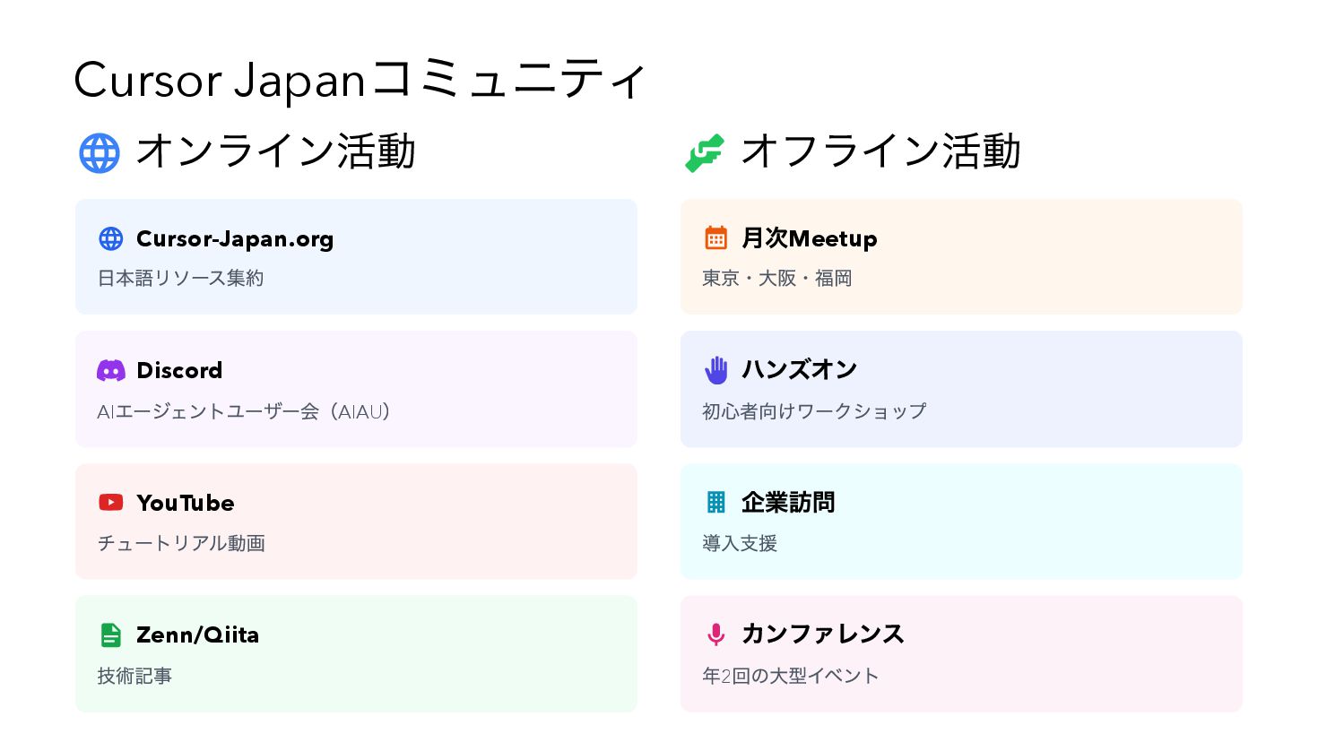
Task: Open the Cursor-Japan.org title link
Action: (x=235, y=239)
